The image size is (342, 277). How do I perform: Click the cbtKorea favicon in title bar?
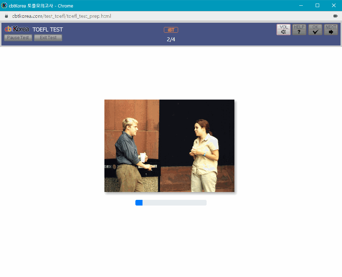click(x=4, y=5)
